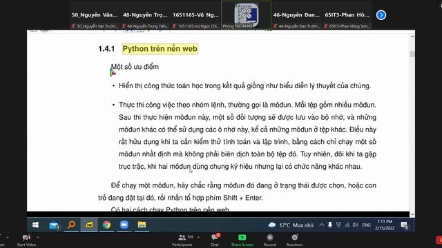The width and height of the screenshot is (442, 248).
Task: Select participant tile 46-Nguyễn Đan
Action: [x=296, y=15]
